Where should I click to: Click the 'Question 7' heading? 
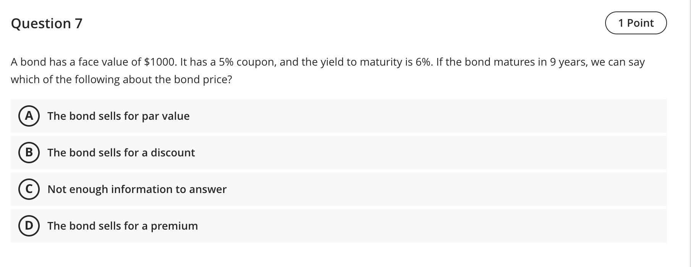click(47, 23)
